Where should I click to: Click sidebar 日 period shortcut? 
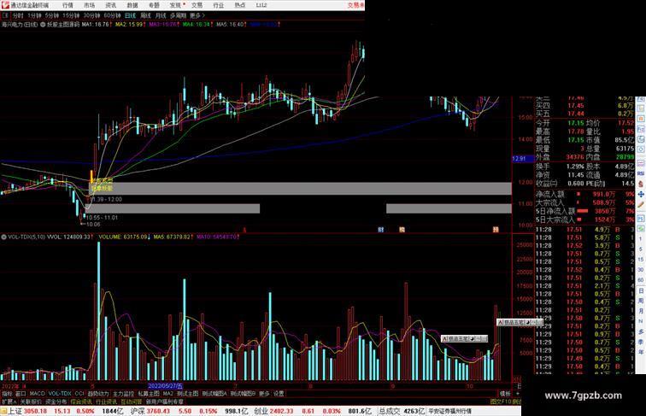(x=641, y=290)
